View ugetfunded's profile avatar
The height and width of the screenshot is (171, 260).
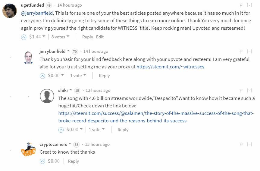coord(10,11)
